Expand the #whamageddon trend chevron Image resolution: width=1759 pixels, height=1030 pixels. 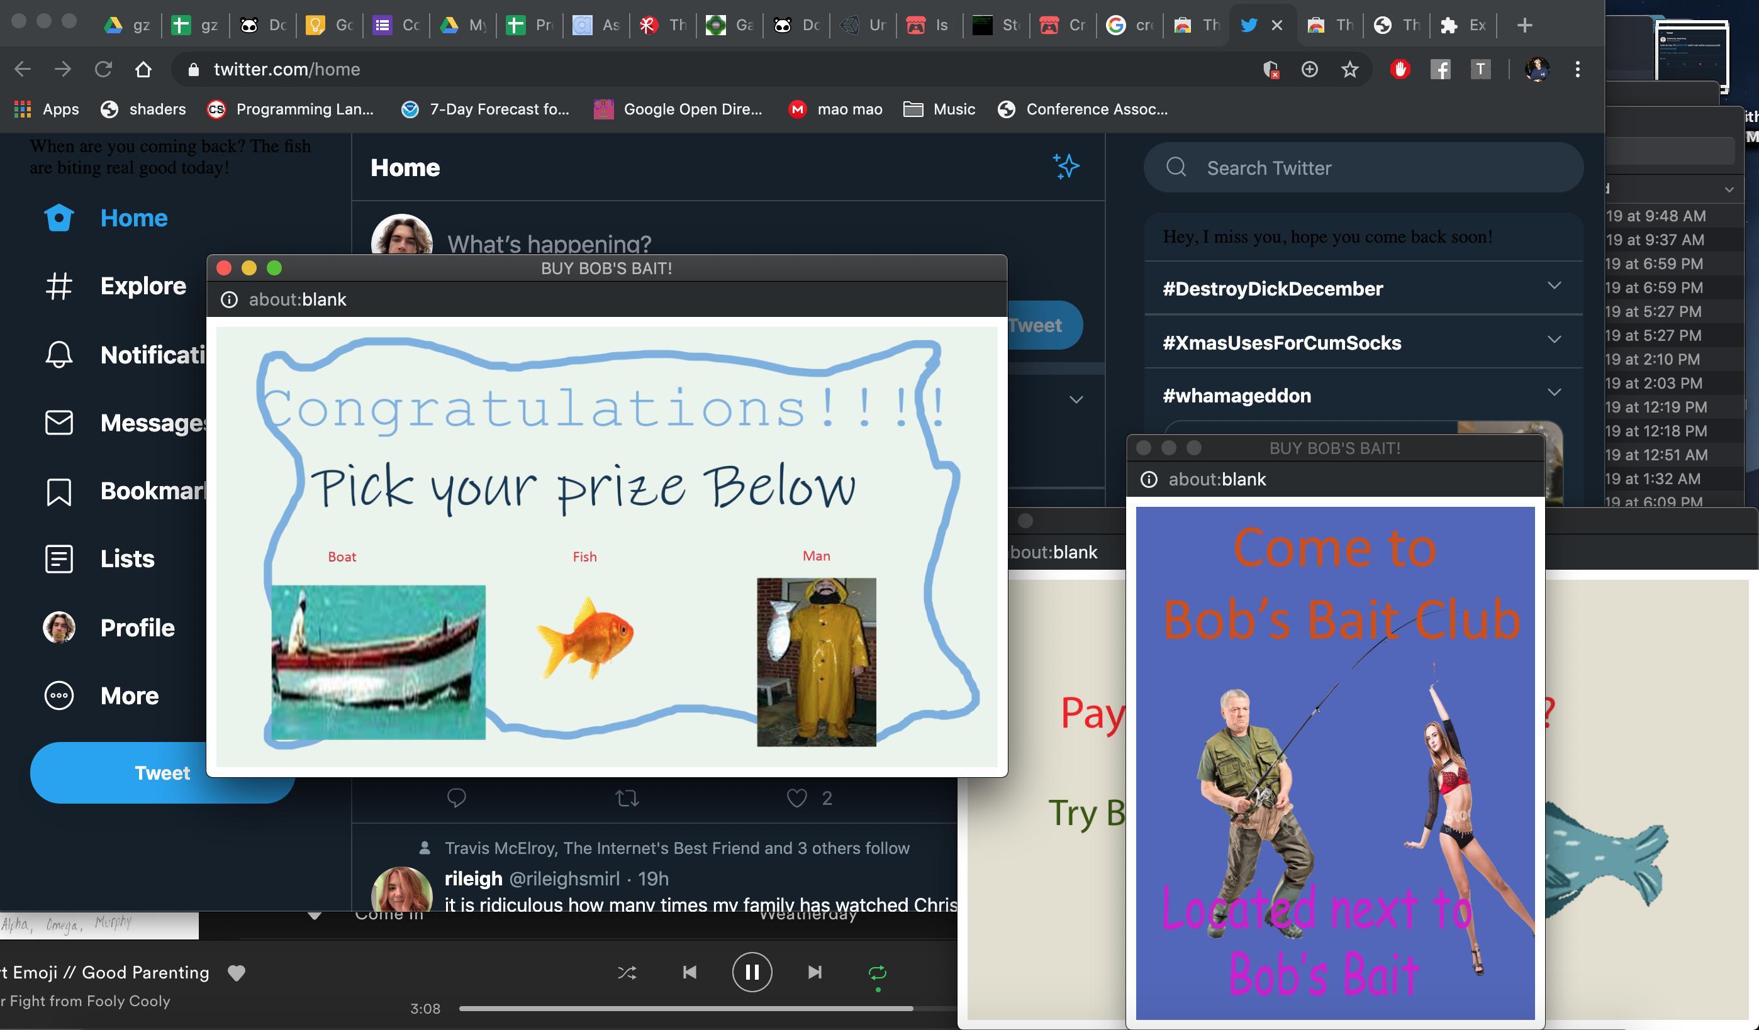click(x=1554, y=393)
